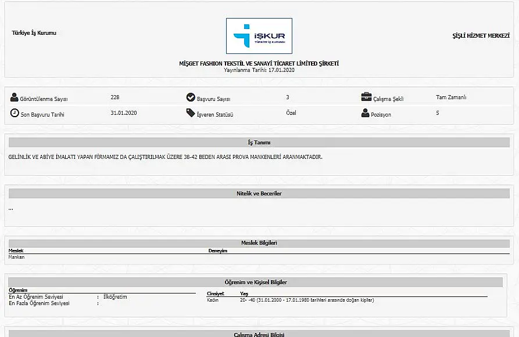The image size is (519, 337).
Task: Click the Cinsiyet column heading
Action: point(216,293)
